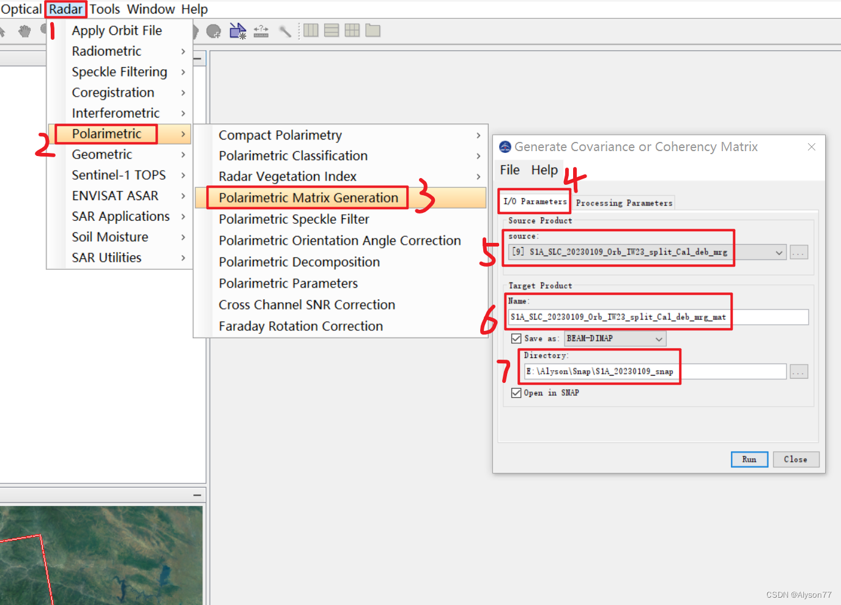Image resolution: width=841 pixels, height=605 pixels.
Task: Click the create vector data container icon
Action: (237, 31)
